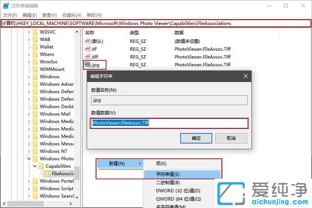
Task: Open the 帮助(H) menu
Action: click(94, 15)
